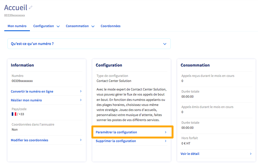The image size is (258, 165).
Task: Switch to the Mon numéro tab
Action: coord(17,26)
